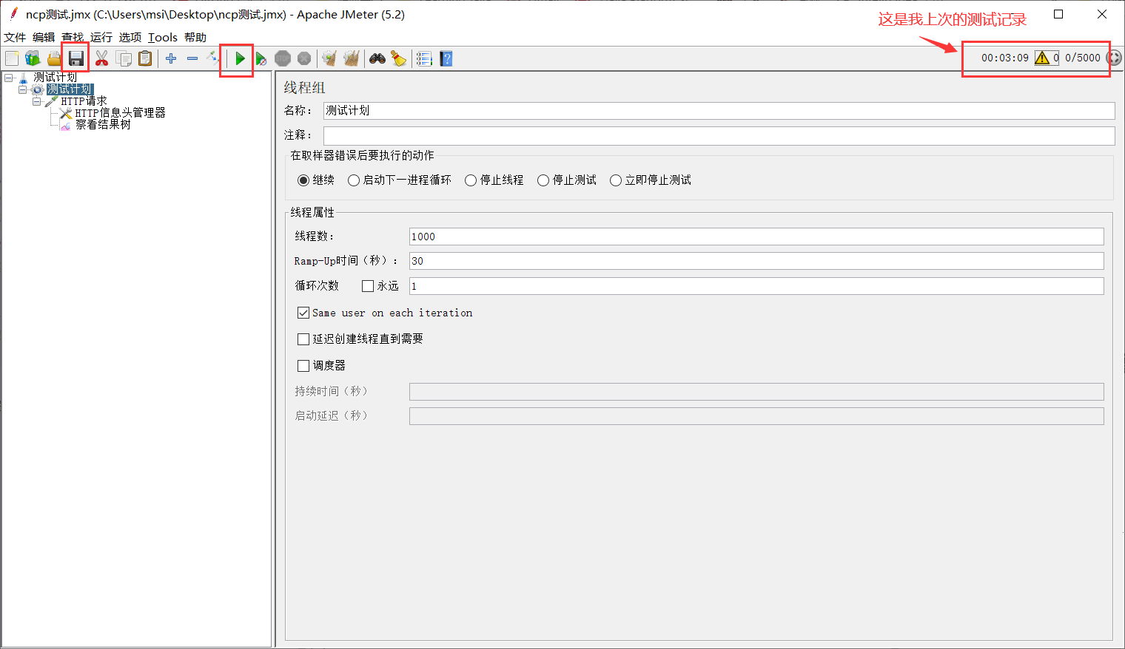Screen dimensions: 1125x649
Task: Click the Copy icon in toolbar
Action: click(x=124, y=58)
